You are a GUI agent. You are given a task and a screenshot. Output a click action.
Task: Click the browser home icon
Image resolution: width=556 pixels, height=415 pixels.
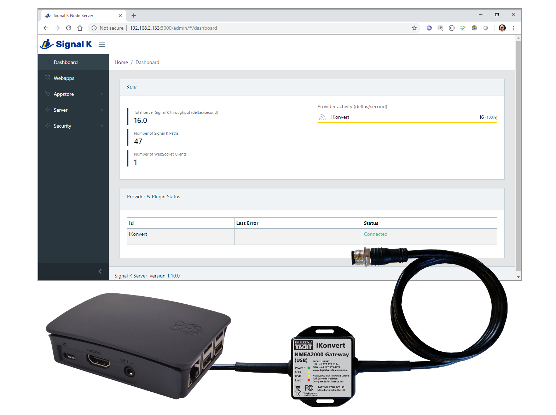80,28
